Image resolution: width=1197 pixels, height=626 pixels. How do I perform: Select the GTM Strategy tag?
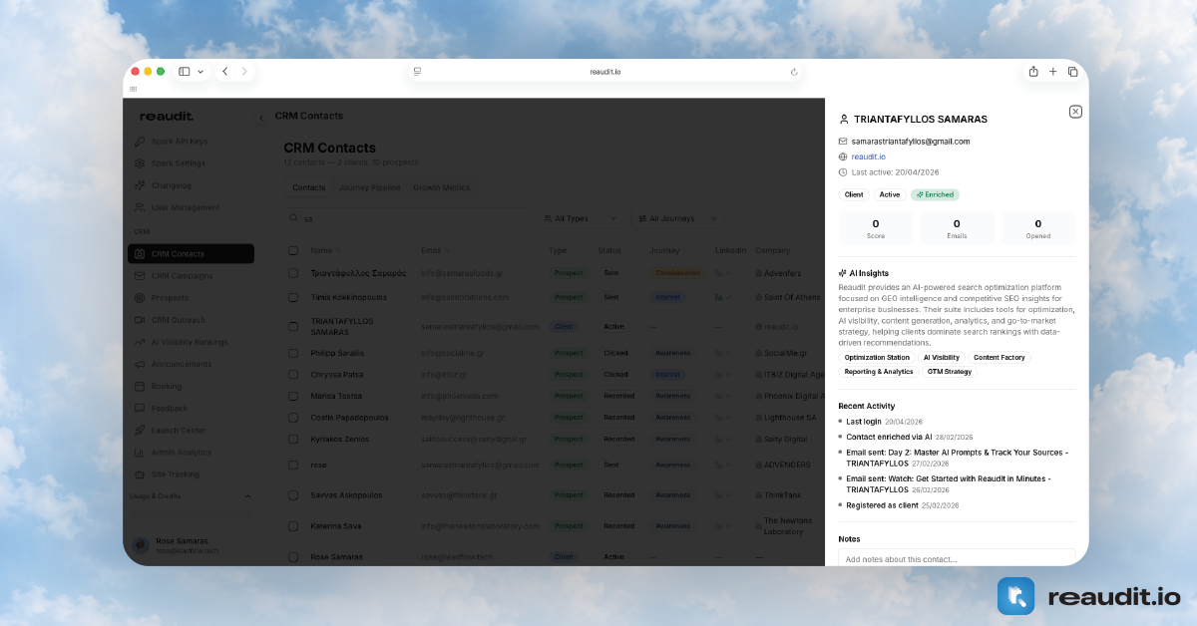click(950, 372)
